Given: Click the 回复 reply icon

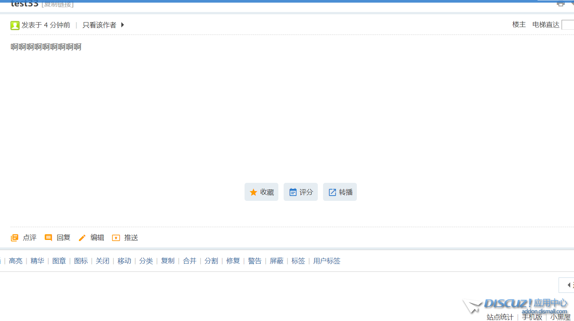Looking at the screenshot, I should tap(48, 238).
